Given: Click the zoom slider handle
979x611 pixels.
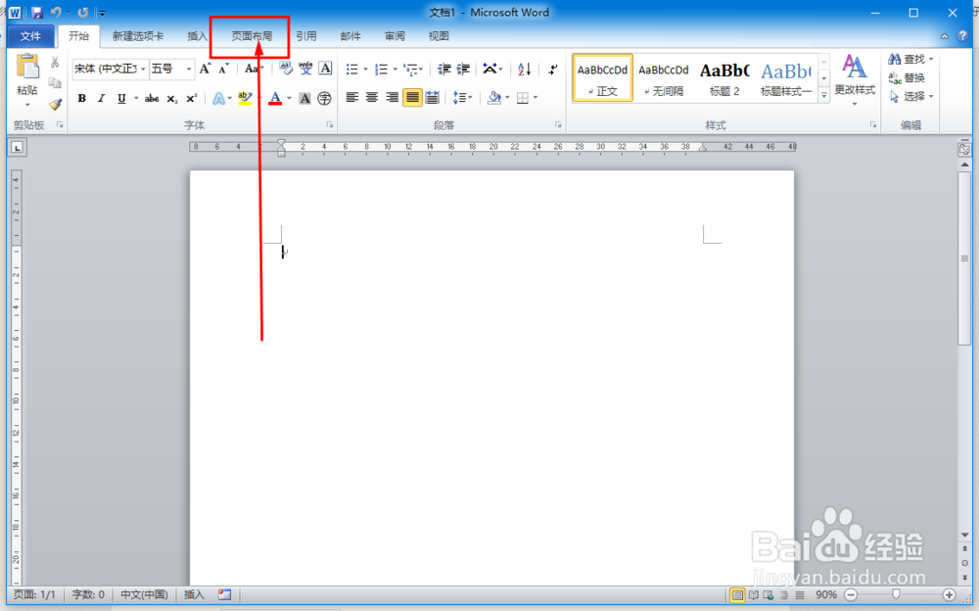Looking at the screenshot, I should tap(896, 594).
